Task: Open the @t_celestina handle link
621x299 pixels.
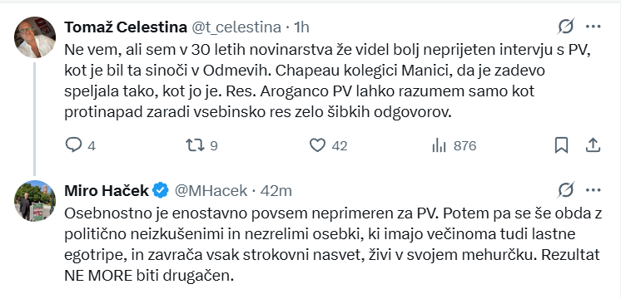Action: click(237, 27)
